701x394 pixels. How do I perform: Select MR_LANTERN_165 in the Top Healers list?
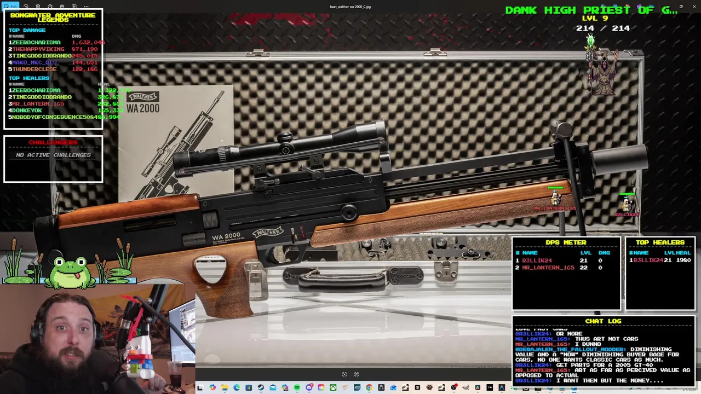pyautogui.click(x=38, y=104)
